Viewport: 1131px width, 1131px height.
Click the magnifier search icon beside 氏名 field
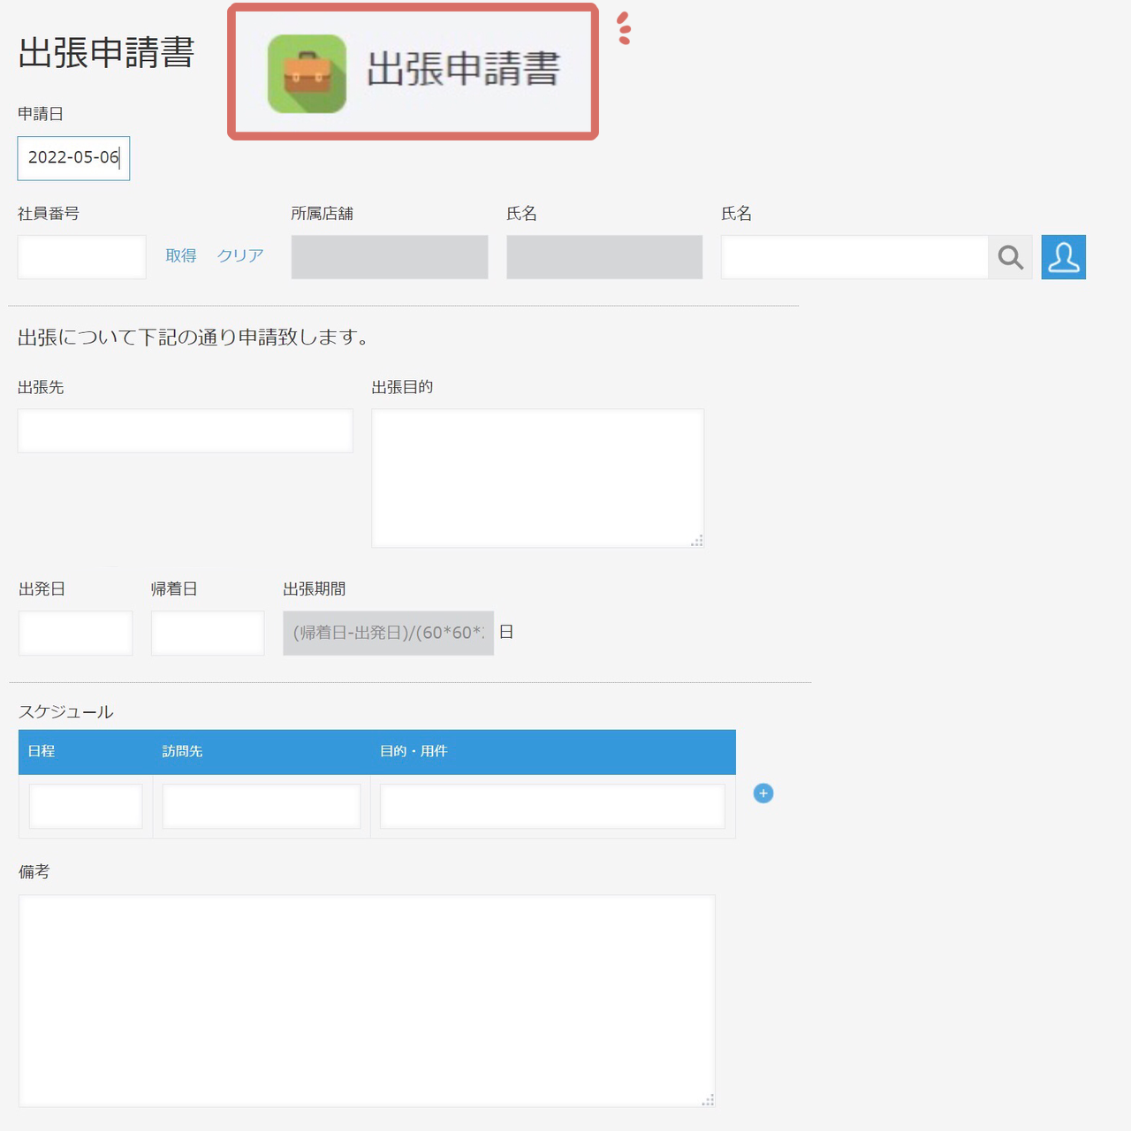click(x=1010, y=257)
